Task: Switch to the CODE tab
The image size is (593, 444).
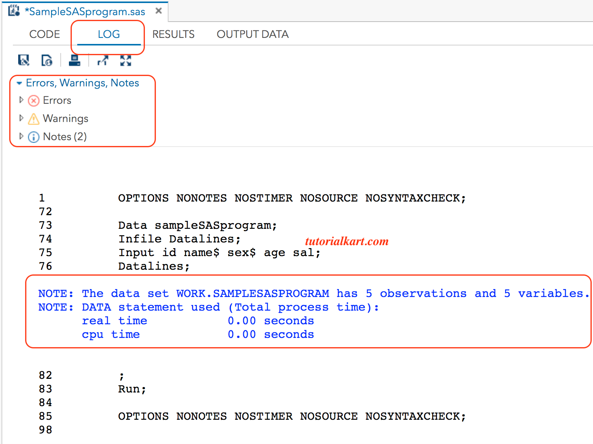Action: 44,34
